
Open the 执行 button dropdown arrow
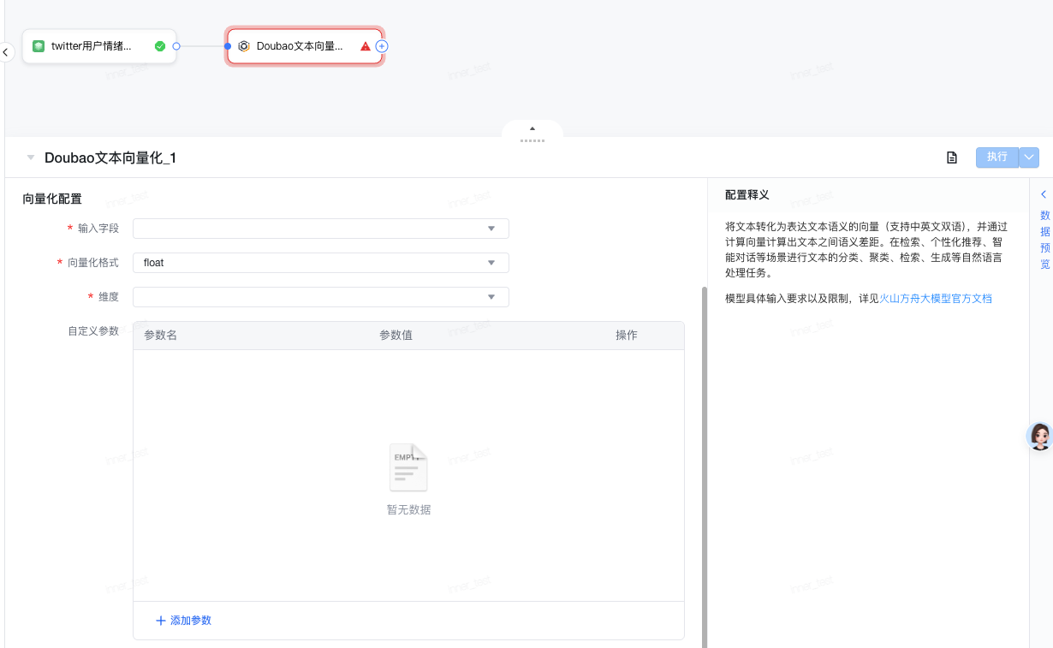pyautogui.click(x=1029, y=158)
